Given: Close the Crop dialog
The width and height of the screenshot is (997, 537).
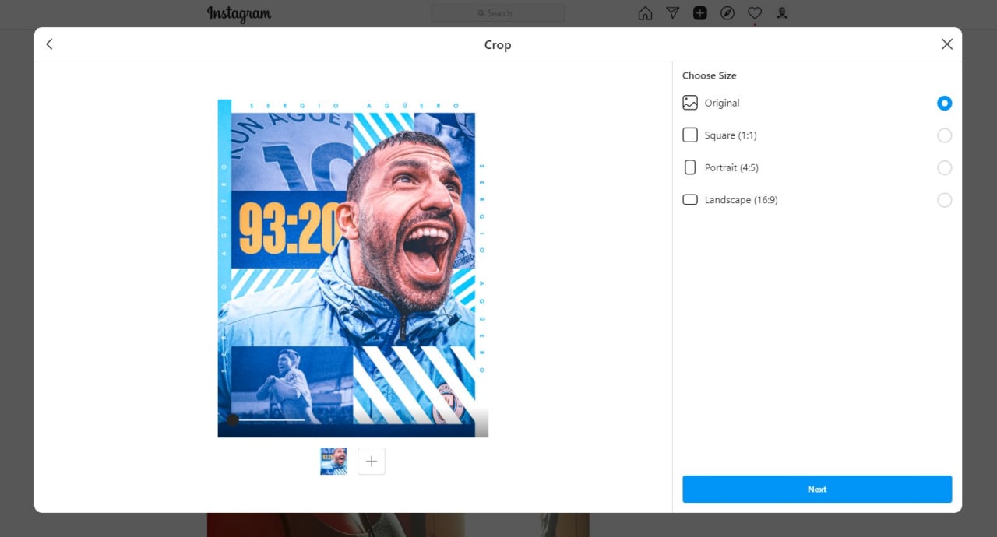Looking at the screenshot, I should click(x=946, y=44).
